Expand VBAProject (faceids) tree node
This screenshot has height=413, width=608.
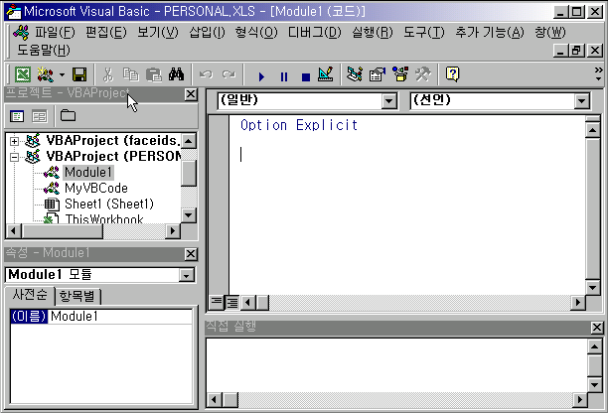point(14,141)
